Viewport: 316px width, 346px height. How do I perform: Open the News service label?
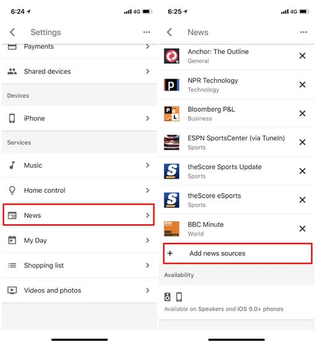32,215
